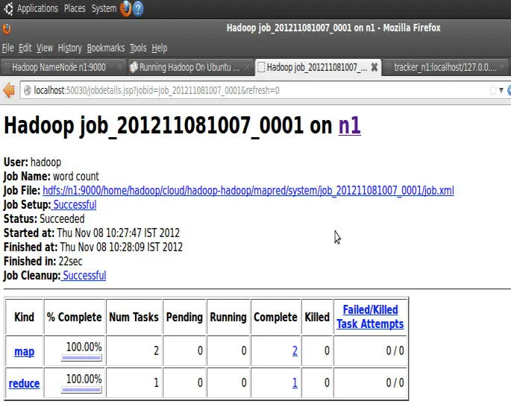The width and height of the screenshot is (511, 407).
Task: Click the Complete column header
Action: 275,317
